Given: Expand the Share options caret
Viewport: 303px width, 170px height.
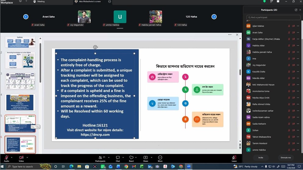Looking at the screenshot, I should (x=151, y=158).
